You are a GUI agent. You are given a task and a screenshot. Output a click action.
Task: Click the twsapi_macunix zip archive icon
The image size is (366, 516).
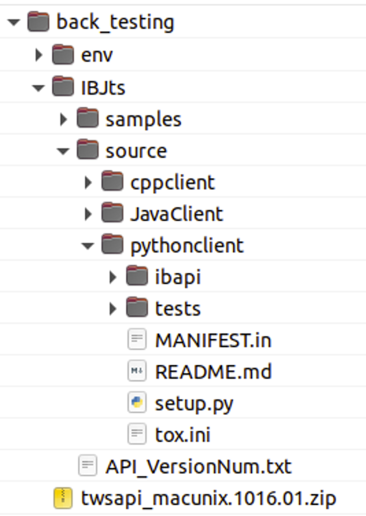(63, 498)
